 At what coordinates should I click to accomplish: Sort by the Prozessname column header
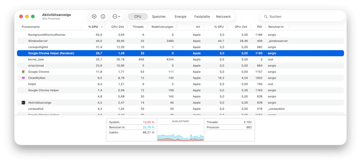(31, 27)
